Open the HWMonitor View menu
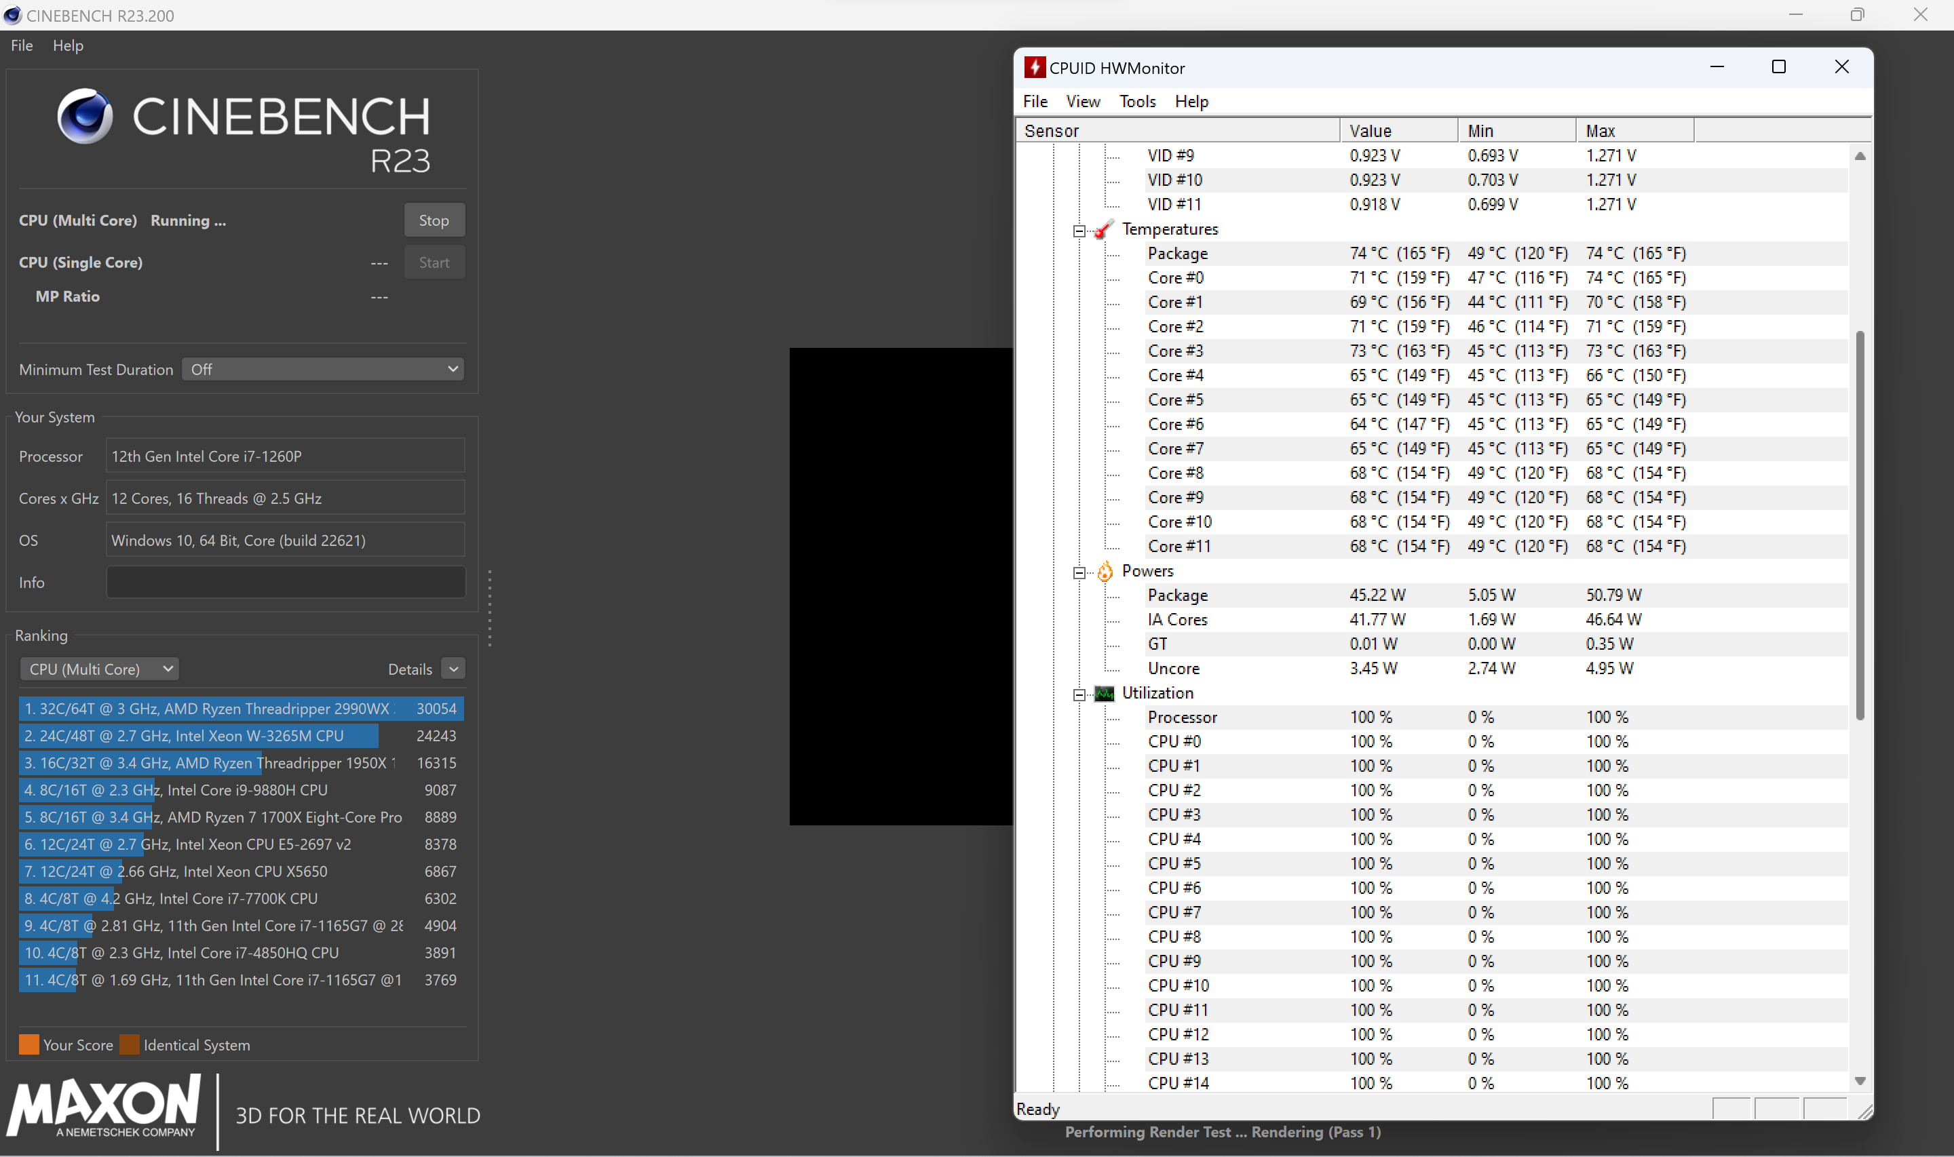Image resolution: width=1954 pixels, height=1157 pixels. tap(1081, 100)
